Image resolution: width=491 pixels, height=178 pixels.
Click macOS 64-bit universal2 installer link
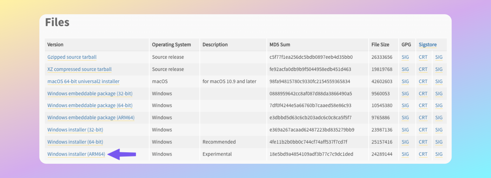[83, 81]
